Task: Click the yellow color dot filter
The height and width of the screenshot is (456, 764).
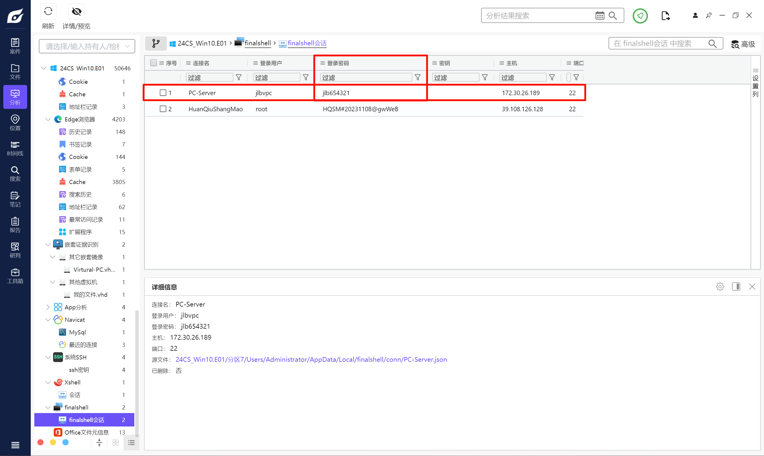Action: click(x=53, y=442)
